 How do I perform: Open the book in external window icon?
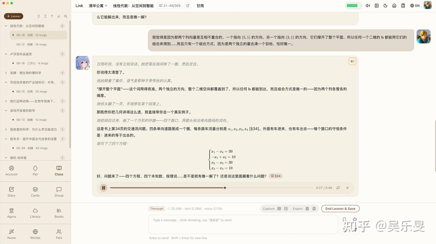point(188,6)
